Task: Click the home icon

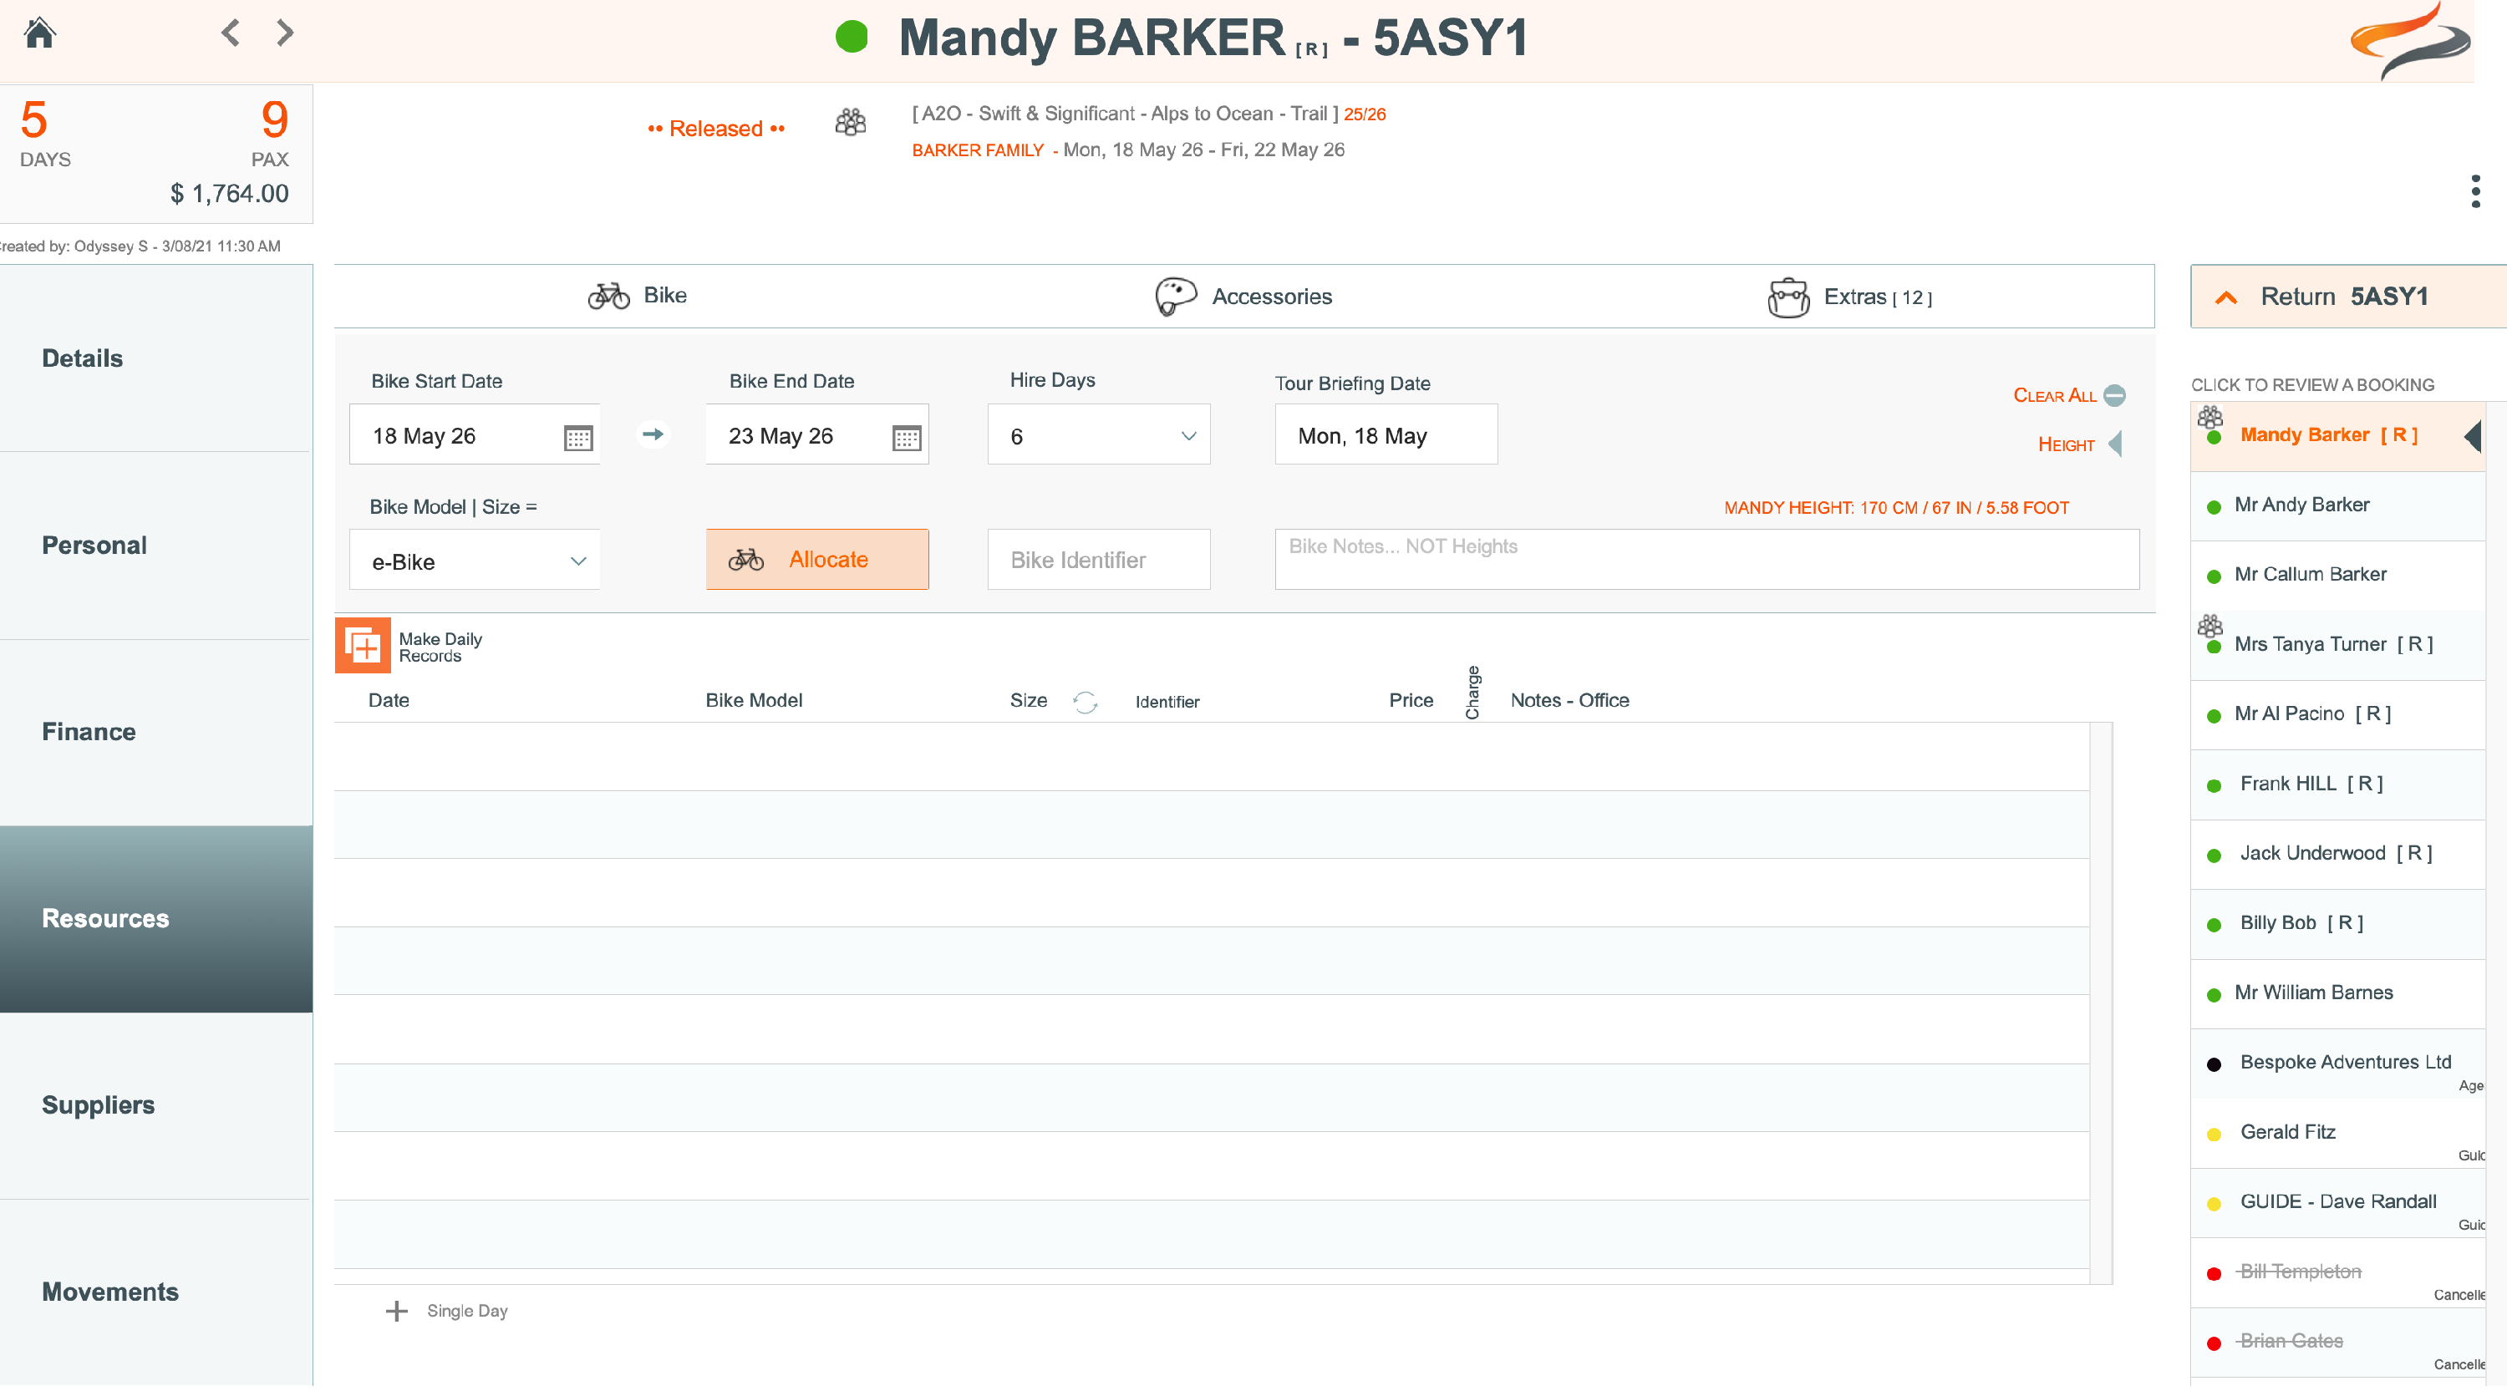Action: pos(40,33)
